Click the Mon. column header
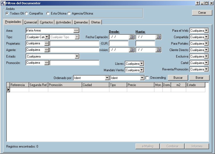215x154 pixels. (x=158, y=85)
